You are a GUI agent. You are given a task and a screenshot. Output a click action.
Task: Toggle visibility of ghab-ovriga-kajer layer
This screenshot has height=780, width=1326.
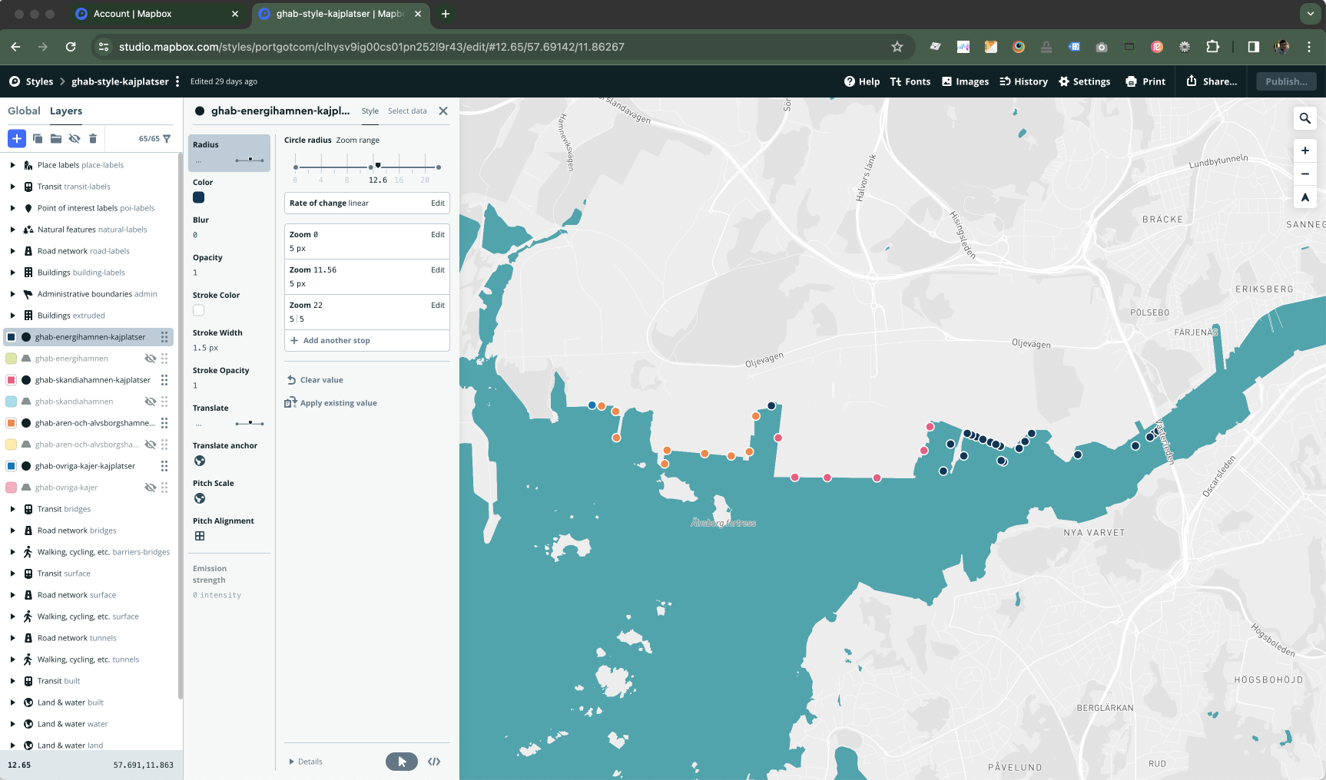coord(151,487)
